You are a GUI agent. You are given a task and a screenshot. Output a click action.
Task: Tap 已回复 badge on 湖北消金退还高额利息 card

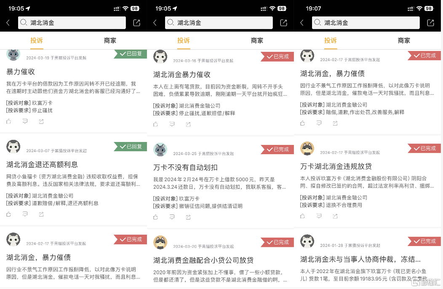131,147
